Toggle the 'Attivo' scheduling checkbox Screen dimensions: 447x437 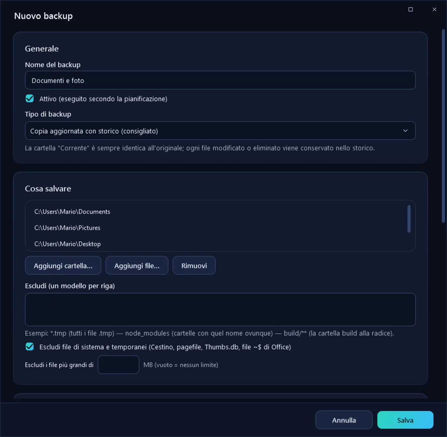[30, 98]
